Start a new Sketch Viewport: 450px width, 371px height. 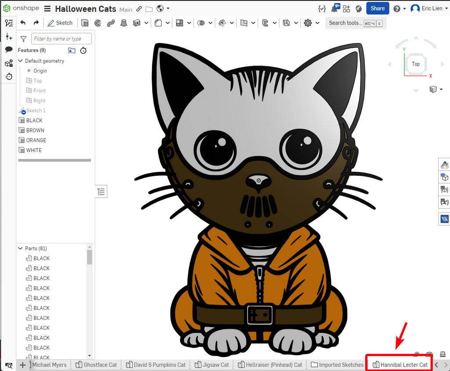click(60, 23)
